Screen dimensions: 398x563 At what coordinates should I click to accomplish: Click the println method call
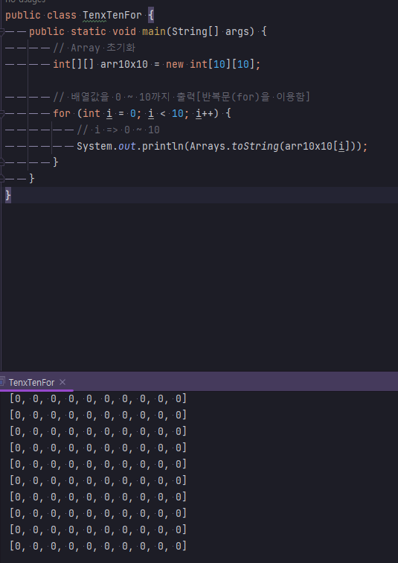pos(162,146)
